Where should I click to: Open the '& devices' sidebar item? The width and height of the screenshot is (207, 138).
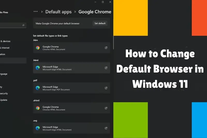click(x=5, y=41)
